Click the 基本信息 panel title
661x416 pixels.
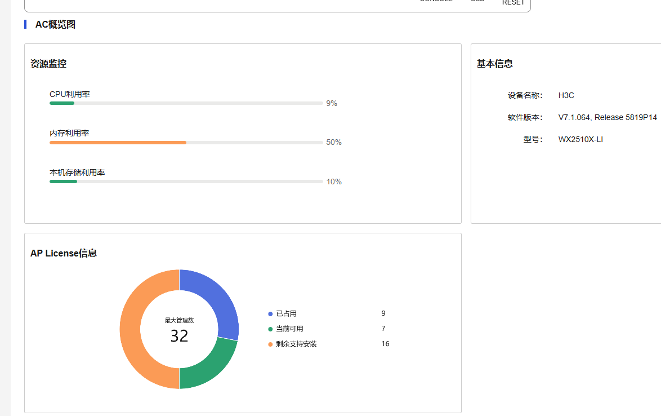coord(495,64)
